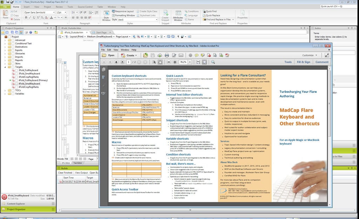The height and width of the screenshot is (219, 359).
Task: Check the Destinations folder checkbox
Action: pyautogui.click(x=13, y=47)
